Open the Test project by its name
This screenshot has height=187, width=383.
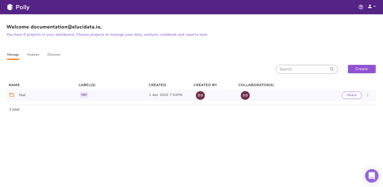[22, 95]
